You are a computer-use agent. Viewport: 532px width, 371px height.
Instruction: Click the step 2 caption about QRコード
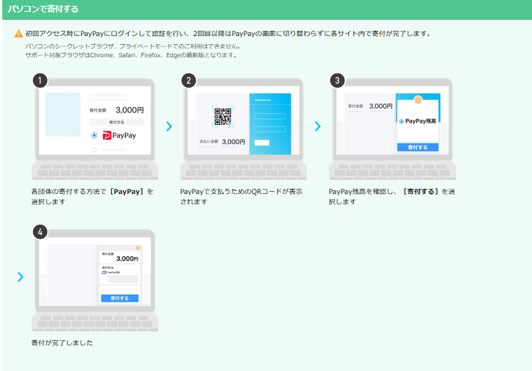pyautogui.click(x=241, y=196)
